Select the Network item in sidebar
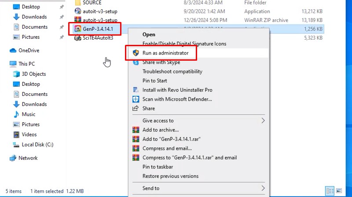 28,158
